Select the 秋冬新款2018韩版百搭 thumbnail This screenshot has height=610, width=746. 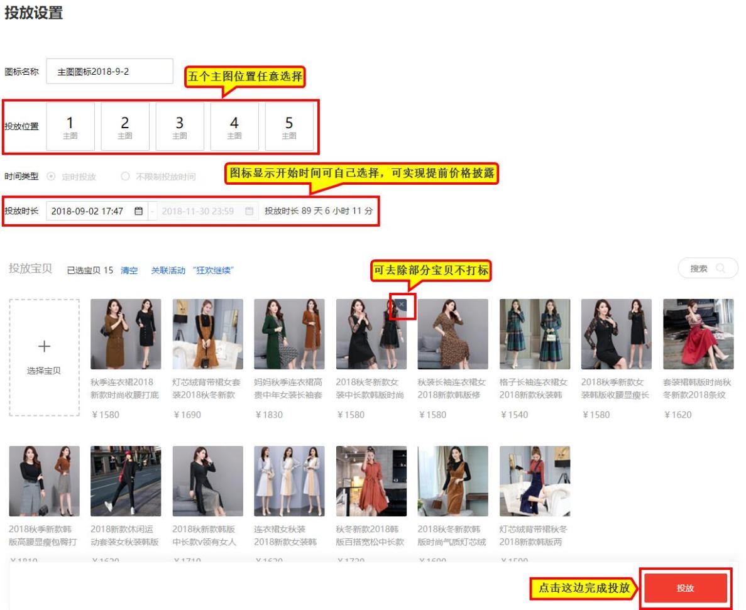pos(371,481)
